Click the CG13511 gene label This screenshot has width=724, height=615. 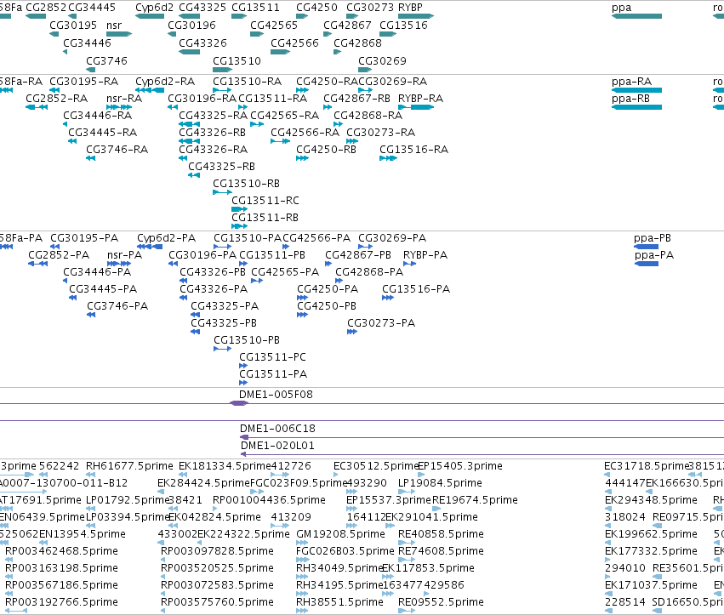pyautogui.click(x=255, y=8)
